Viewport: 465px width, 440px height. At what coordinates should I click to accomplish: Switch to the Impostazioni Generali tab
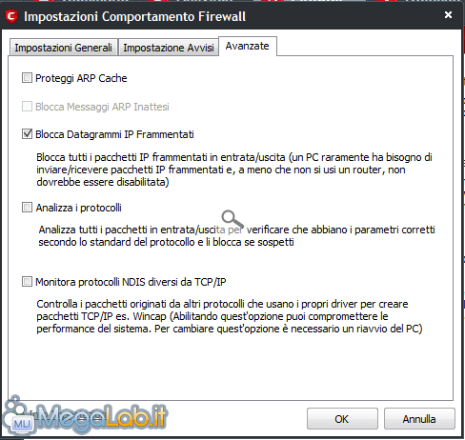[64, 48]
